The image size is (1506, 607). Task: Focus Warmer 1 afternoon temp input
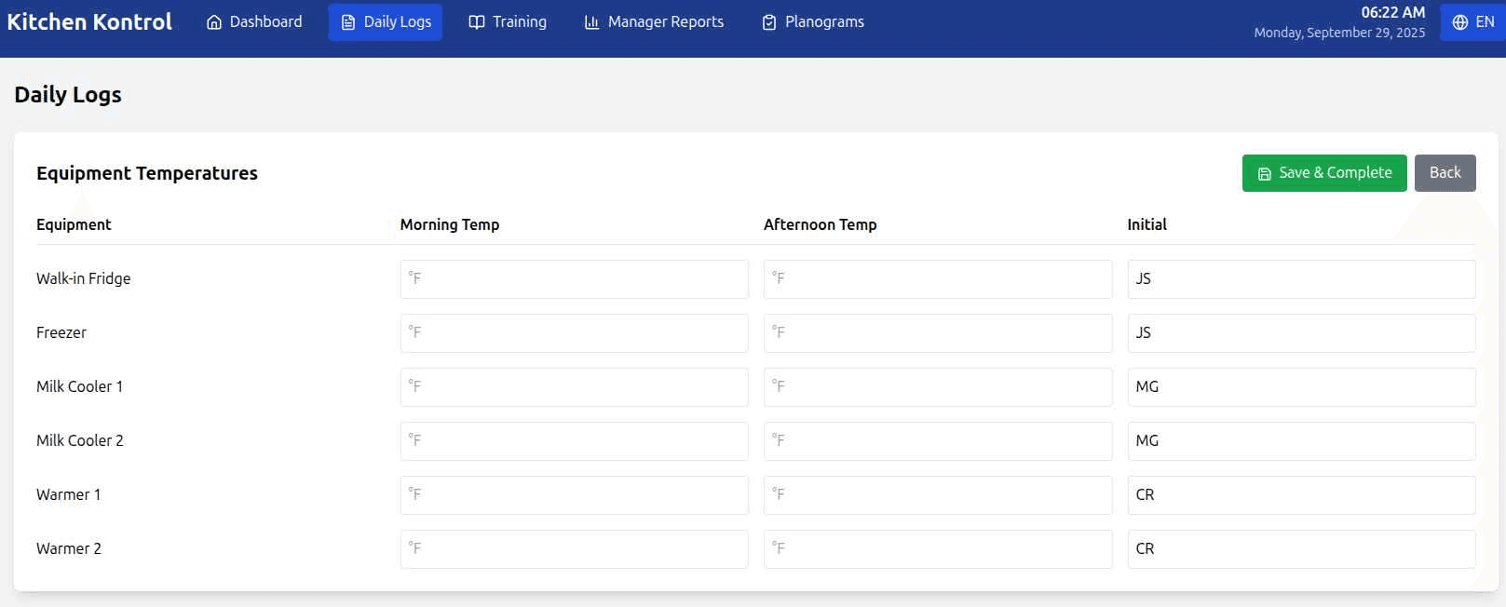click(x=937, y=495)
